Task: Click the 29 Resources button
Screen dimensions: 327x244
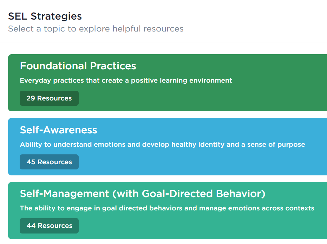Action: [49, 98]
